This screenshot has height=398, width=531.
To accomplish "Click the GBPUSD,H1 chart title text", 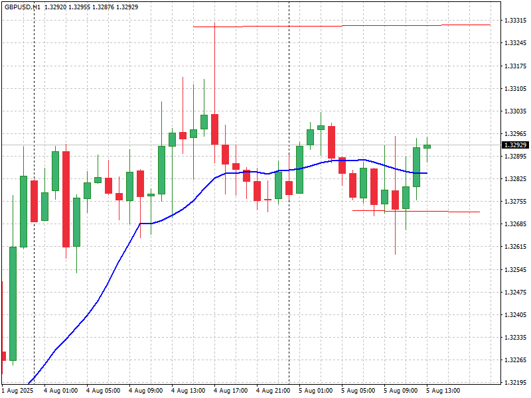I will [22, 7].
